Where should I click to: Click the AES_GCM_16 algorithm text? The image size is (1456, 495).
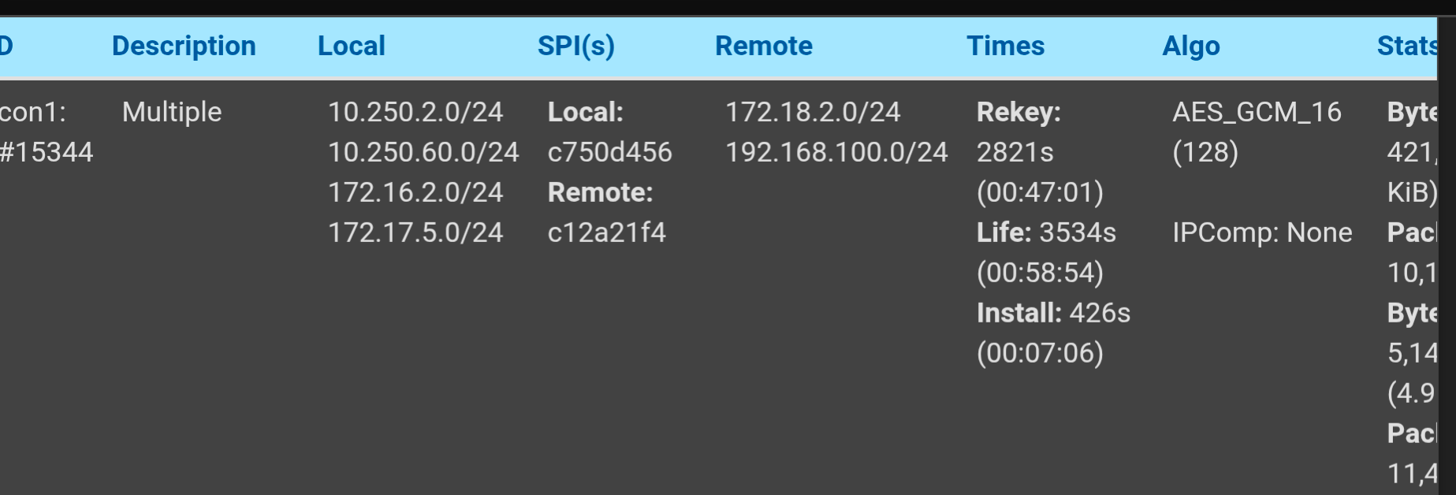pyautogui.click(x=1257, y=112)
